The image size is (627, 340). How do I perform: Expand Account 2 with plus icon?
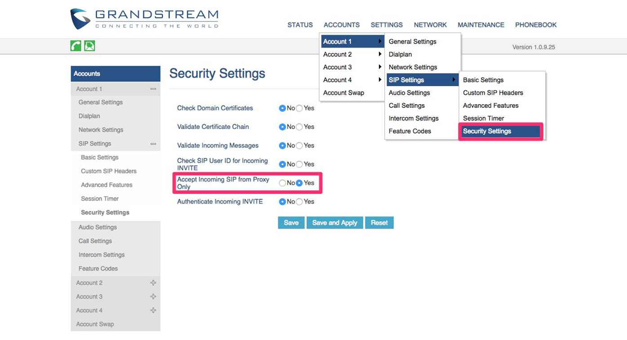153,283
